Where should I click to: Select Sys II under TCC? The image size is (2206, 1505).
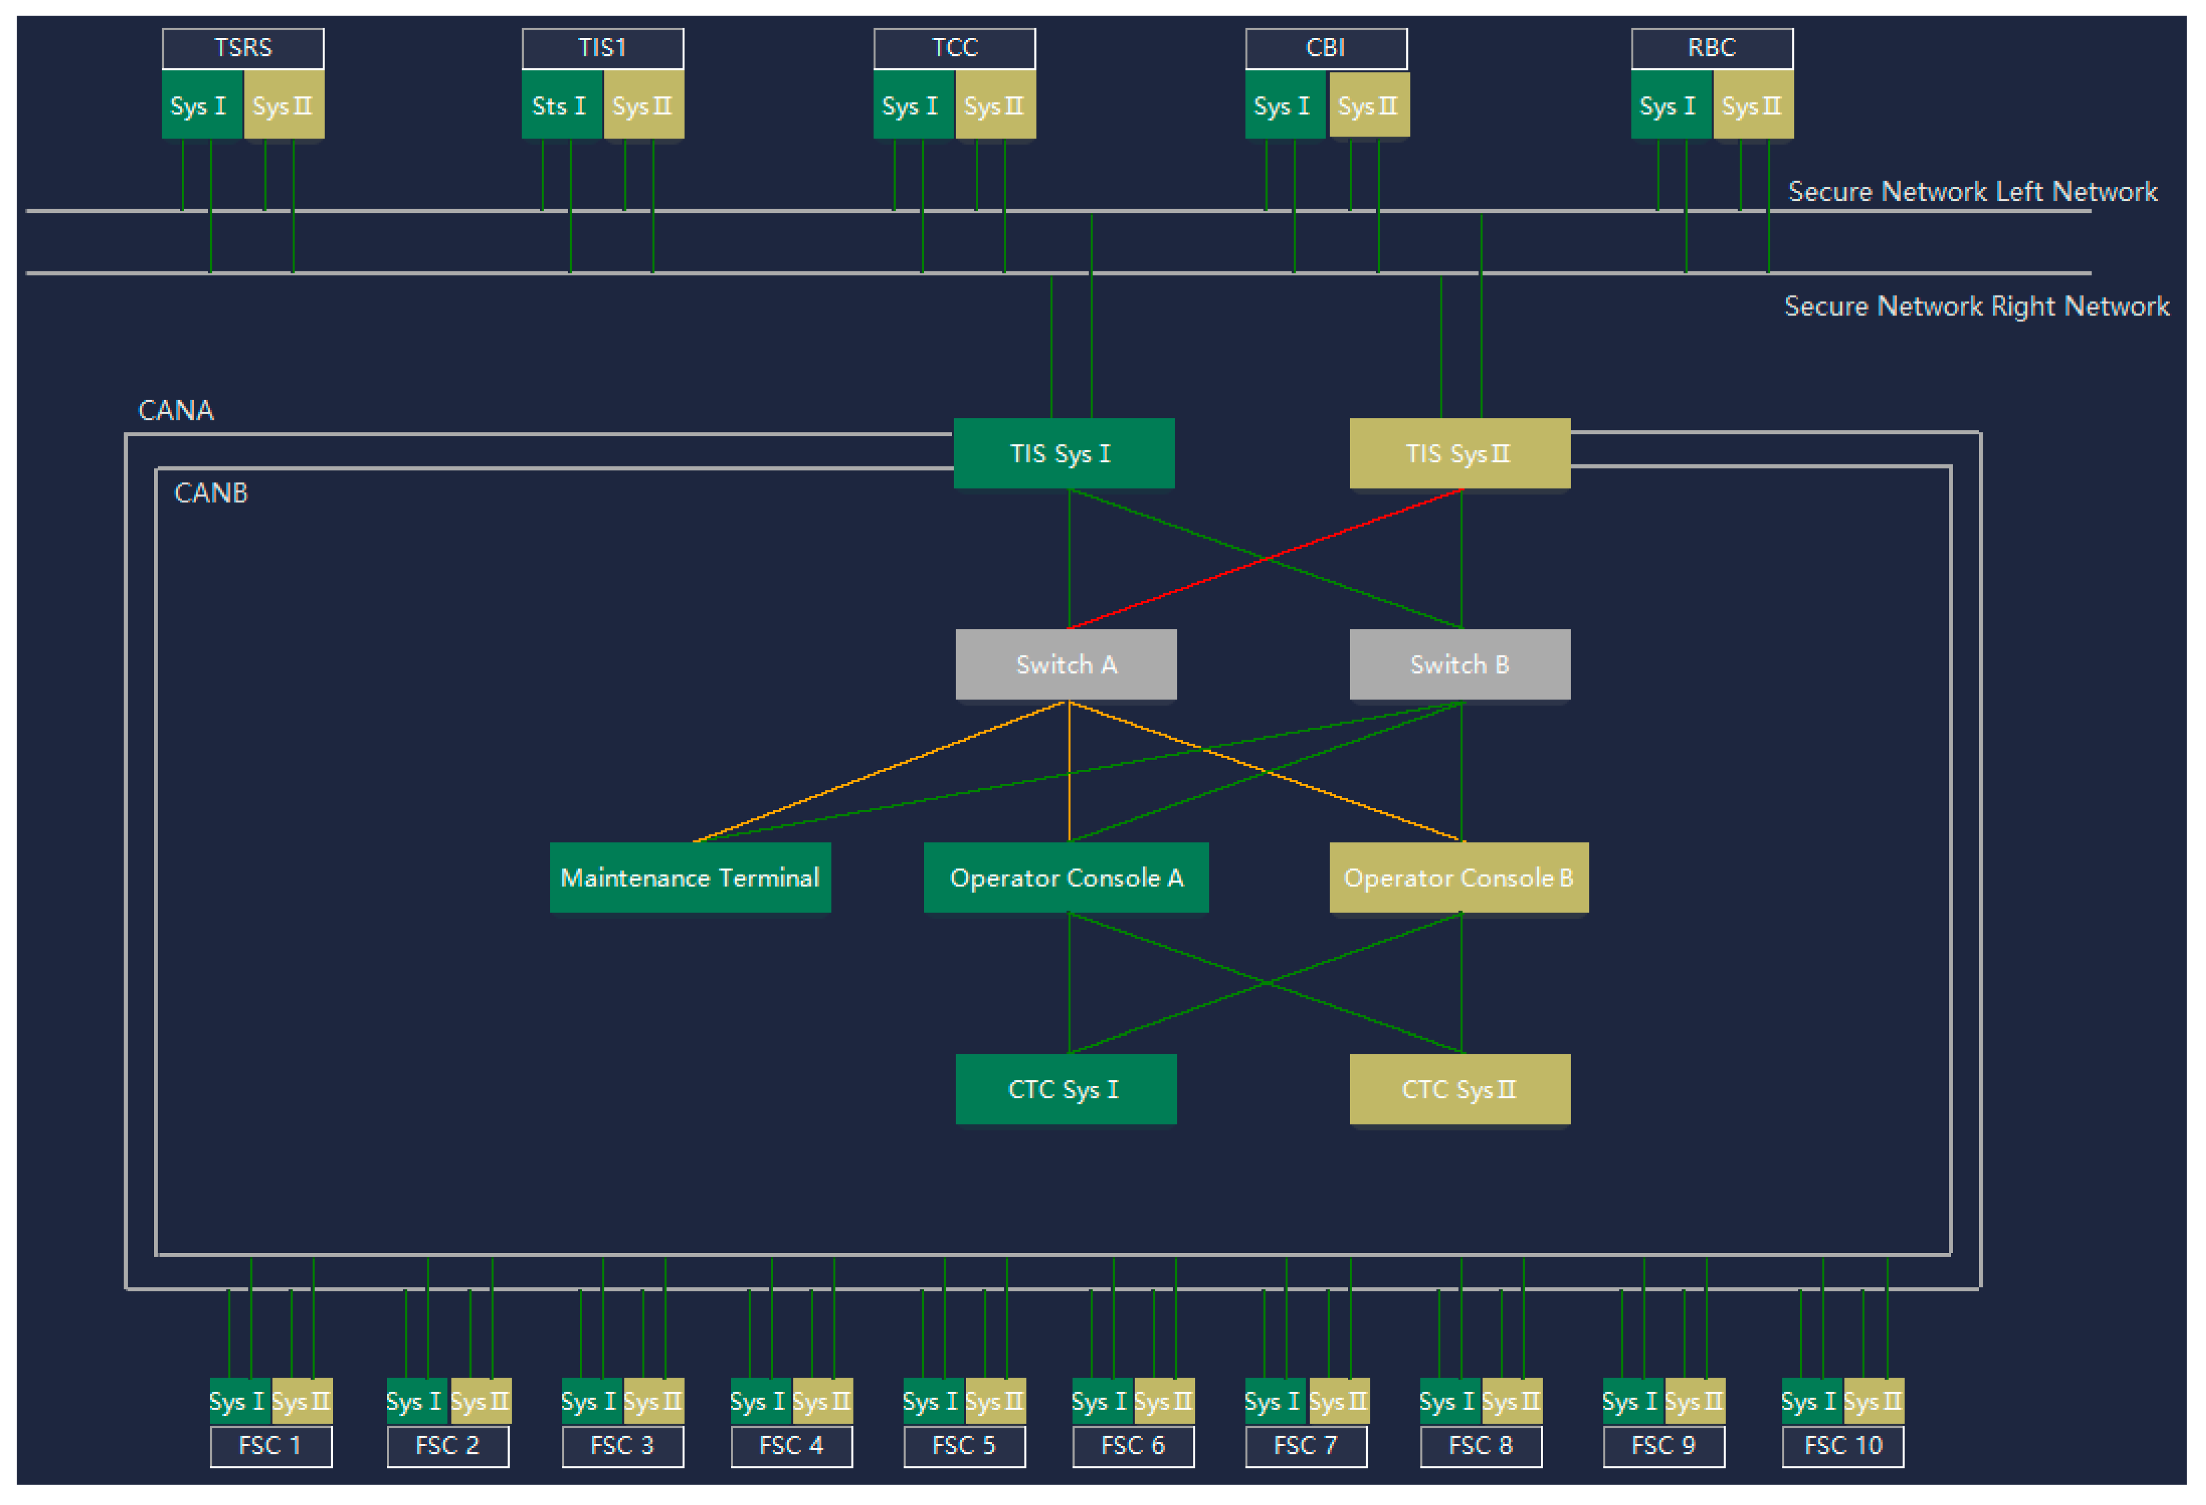[x=995, y=105]
